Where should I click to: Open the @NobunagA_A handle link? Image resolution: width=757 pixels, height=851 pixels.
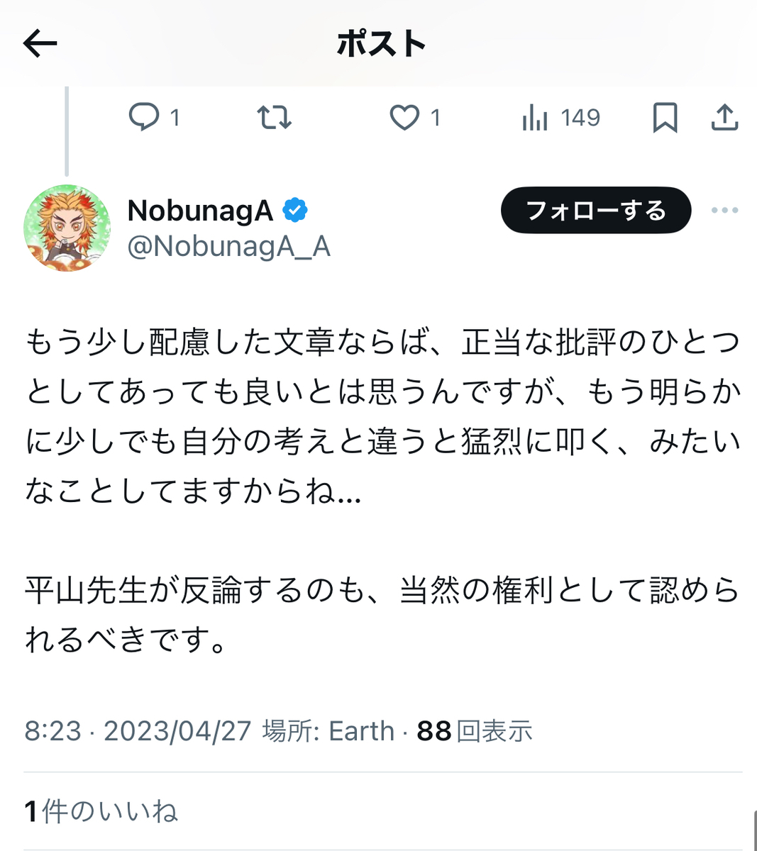pyautogui.click(x=229, y=247)
